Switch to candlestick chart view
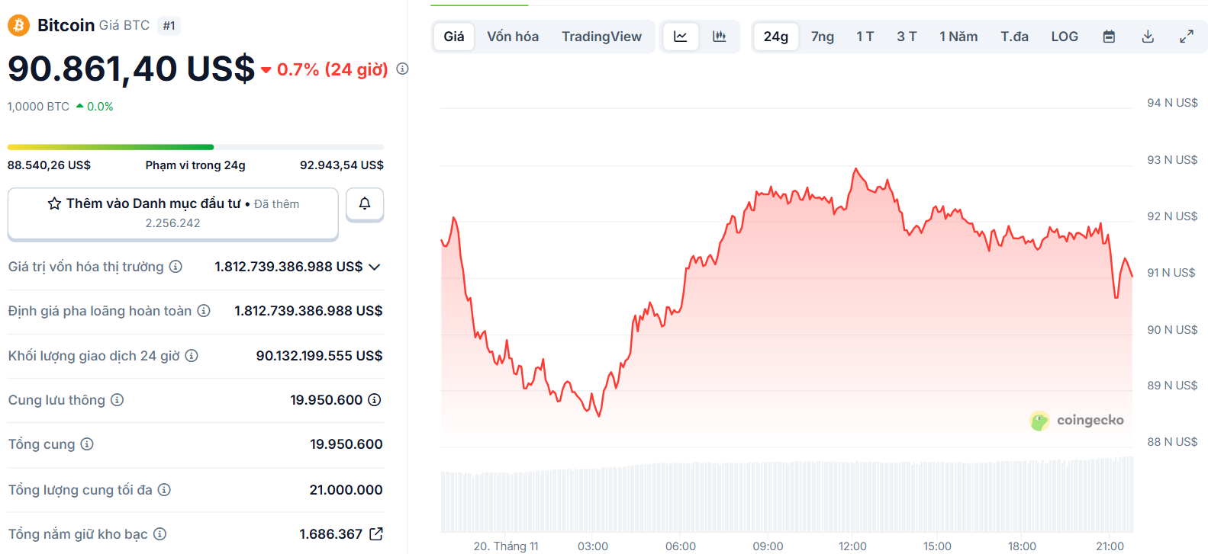This screenshot has width=1208, height=554. click(718, 36)
